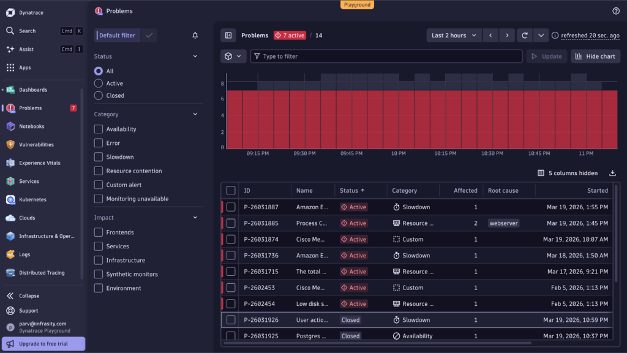627x353 pixels.
Task: Download the problems table via export icon
Action: pyautogui.click(x=612, y=173)
